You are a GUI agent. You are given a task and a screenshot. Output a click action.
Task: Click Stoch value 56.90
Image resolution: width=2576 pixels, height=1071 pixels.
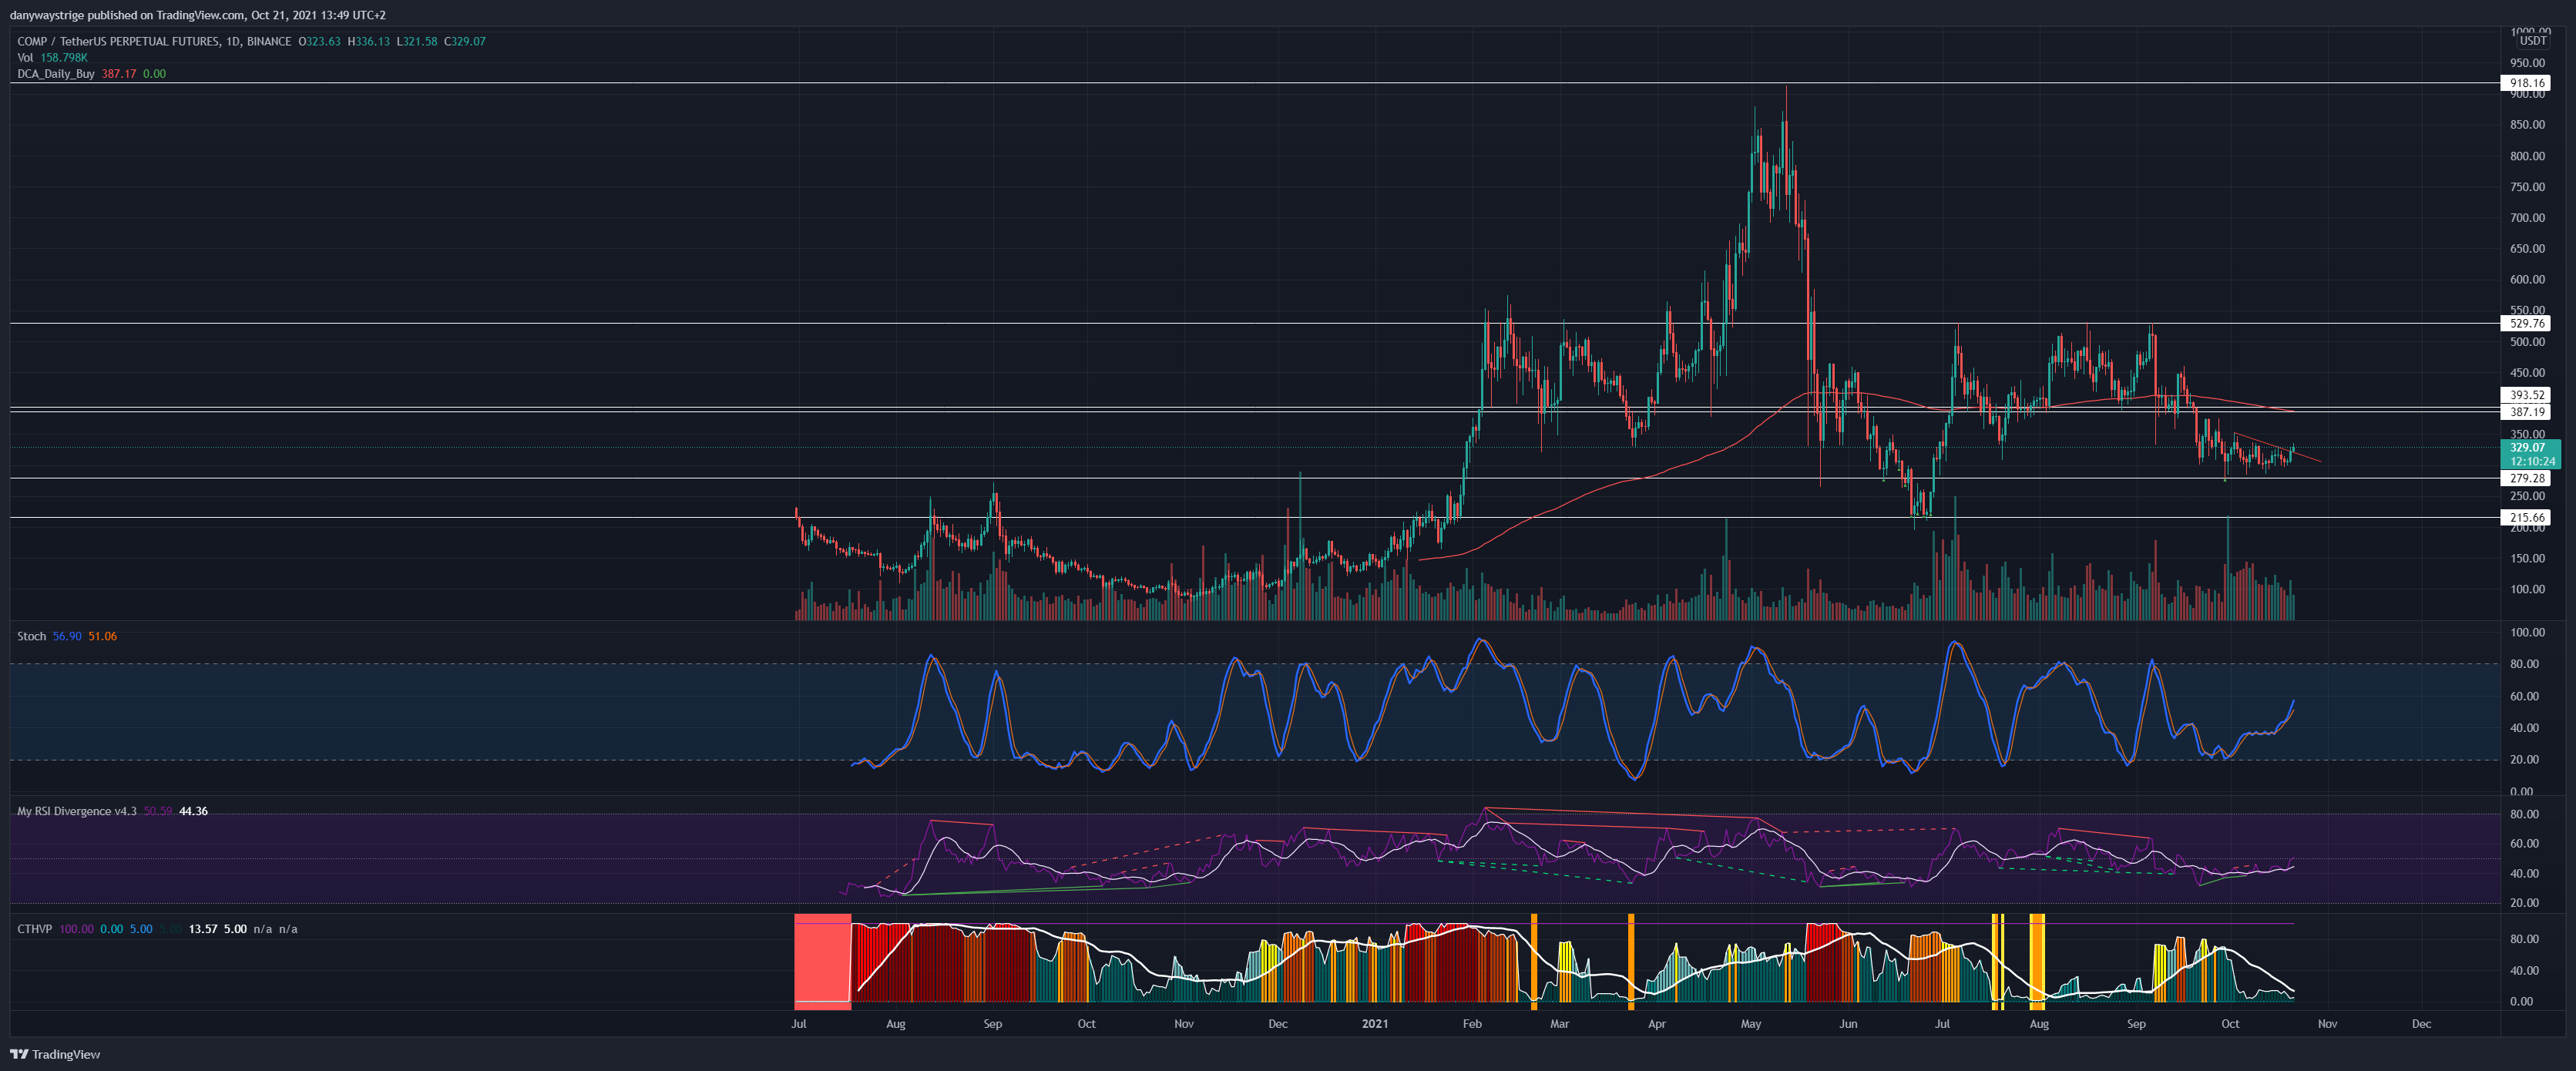67,636
